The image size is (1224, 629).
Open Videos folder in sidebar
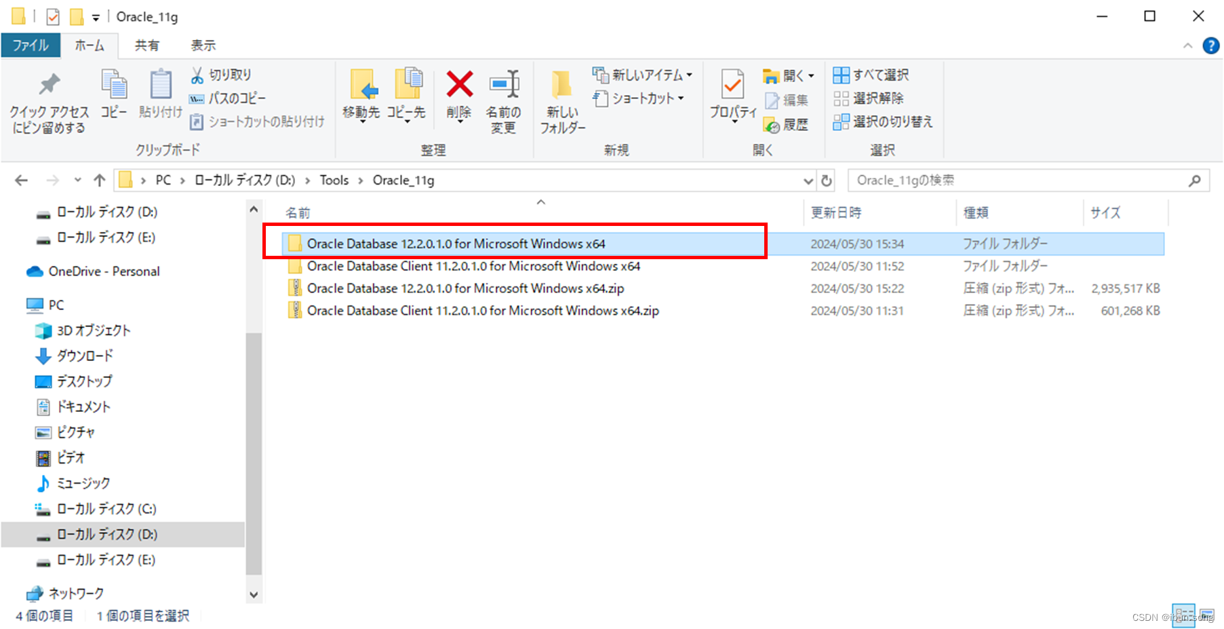pyautogui.click(x=60, y=457)
